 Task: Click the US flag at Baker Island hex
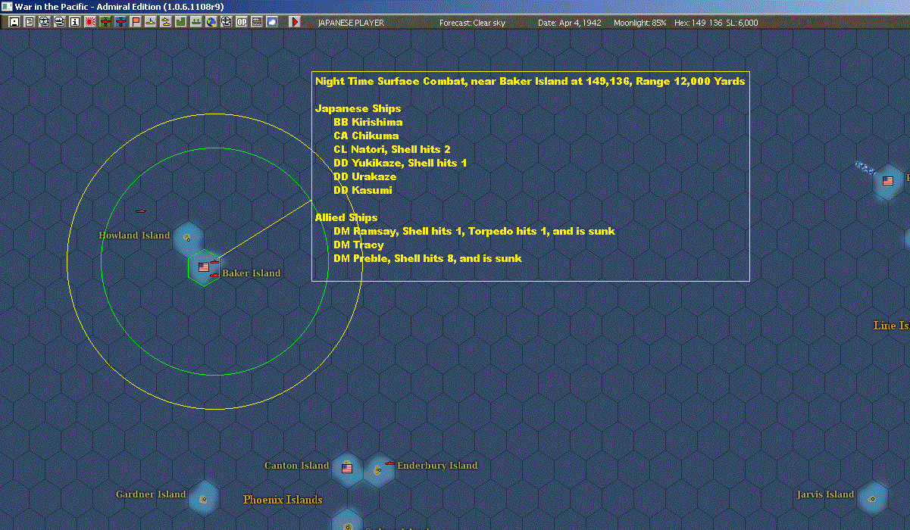click(x=203, y=267)
